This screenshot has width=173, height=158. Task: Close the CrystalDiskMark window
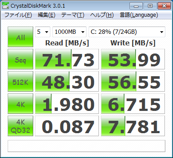pos(164,6)
